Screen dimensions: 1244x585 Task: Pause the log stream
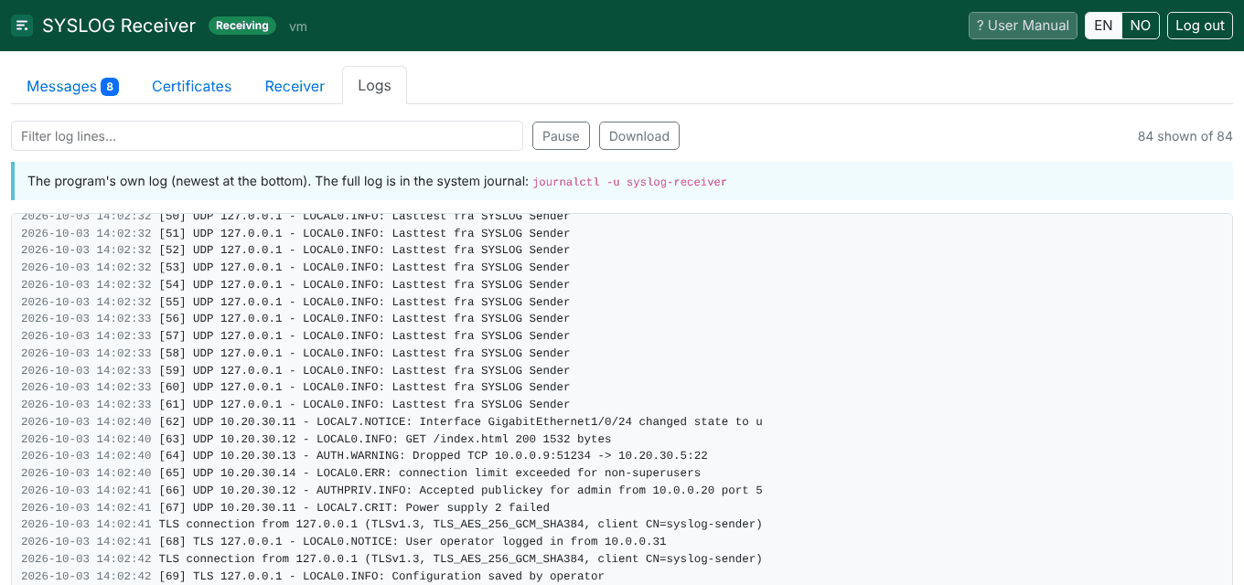[x=561, y=136]
